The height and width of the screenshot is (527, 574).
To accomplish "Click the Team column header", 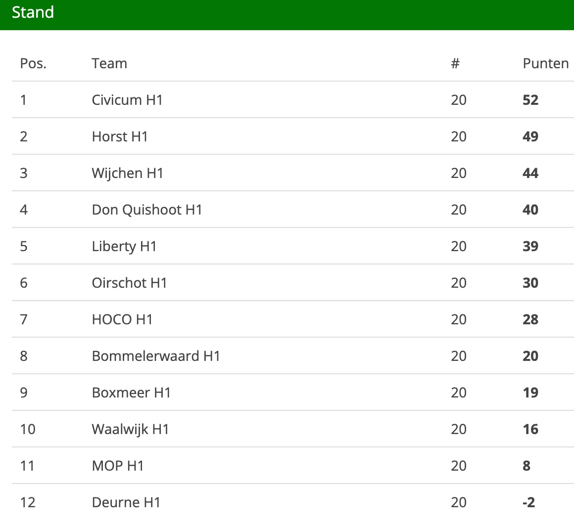I will click(x=109, y=63).
